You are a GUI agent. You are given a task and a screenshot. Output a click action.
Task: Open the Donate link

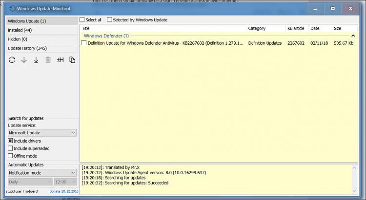(x=55, y=191)
